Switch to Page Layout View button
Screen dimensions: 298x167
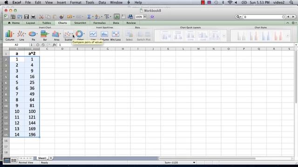(14, 161)
